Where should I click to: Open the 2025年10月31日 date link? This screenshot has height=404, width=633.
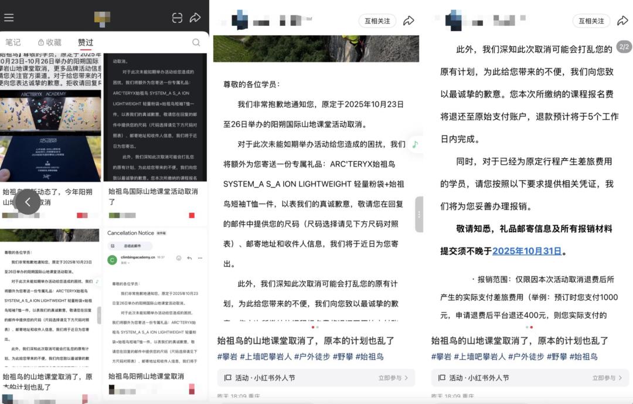(x=526, y=251)
